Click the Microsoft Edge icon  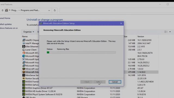(x=24, y=56)
